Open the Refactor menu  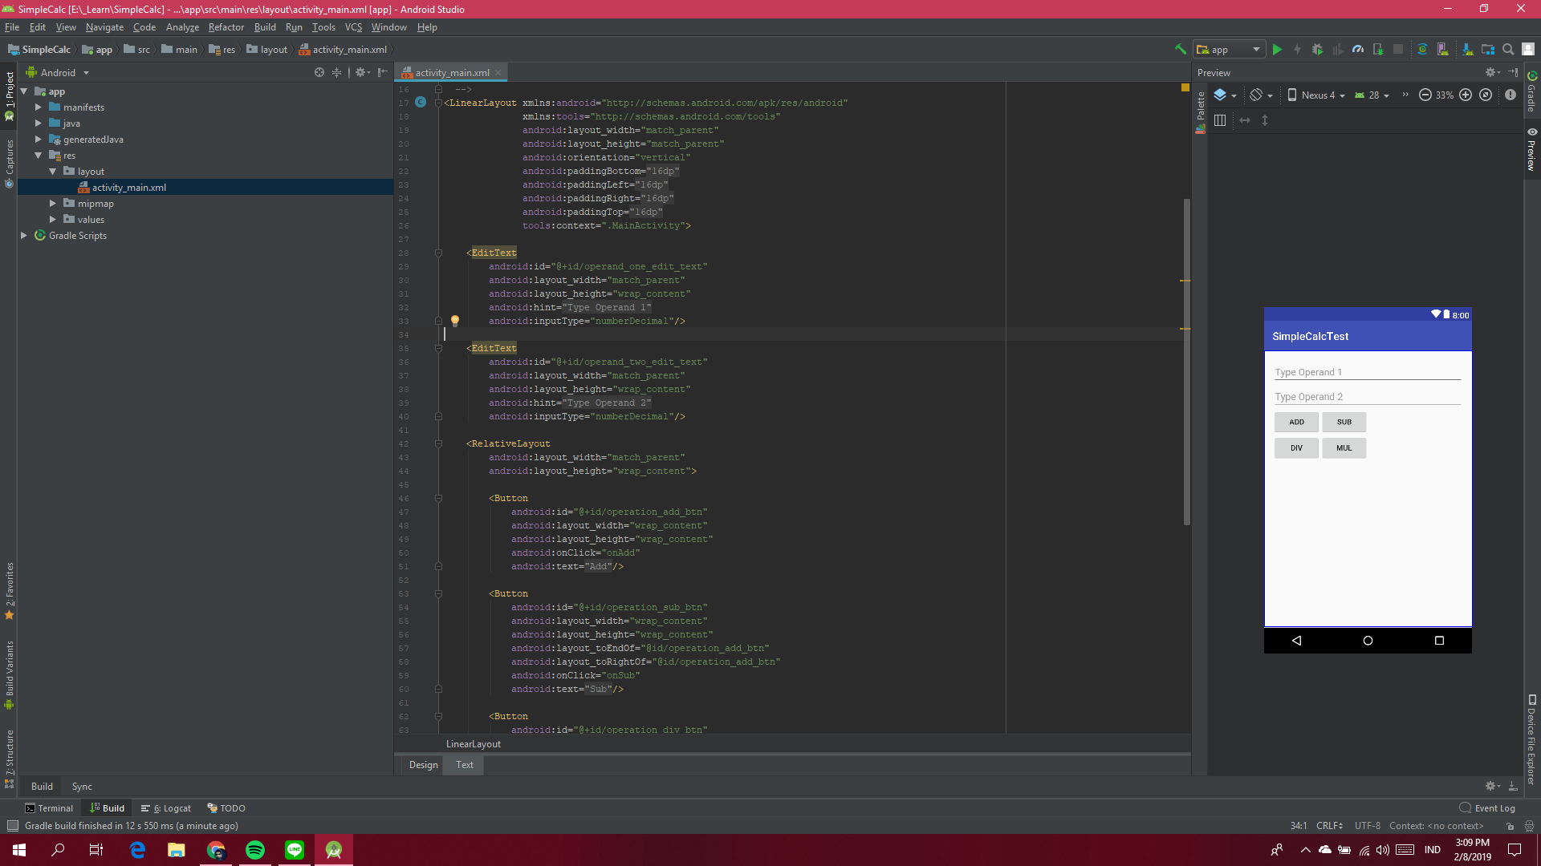[226, 26]
